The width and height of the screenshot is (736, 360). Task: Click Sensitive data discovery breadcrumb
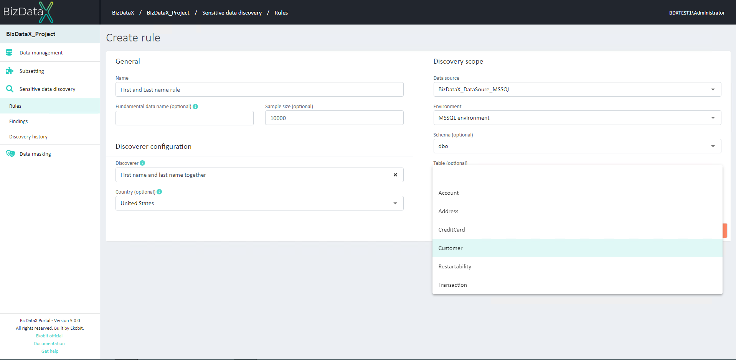coord(232,13)
